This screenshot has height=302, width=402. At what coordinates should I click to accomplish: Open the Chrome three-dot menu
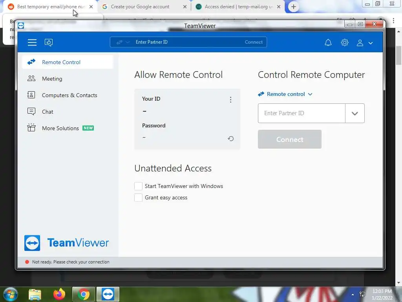(393, 20)
